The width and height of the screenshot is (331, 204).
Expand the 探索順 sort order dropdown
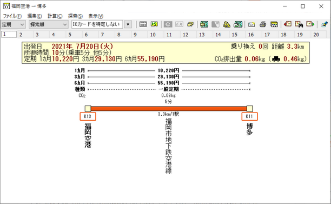[48, 24]
